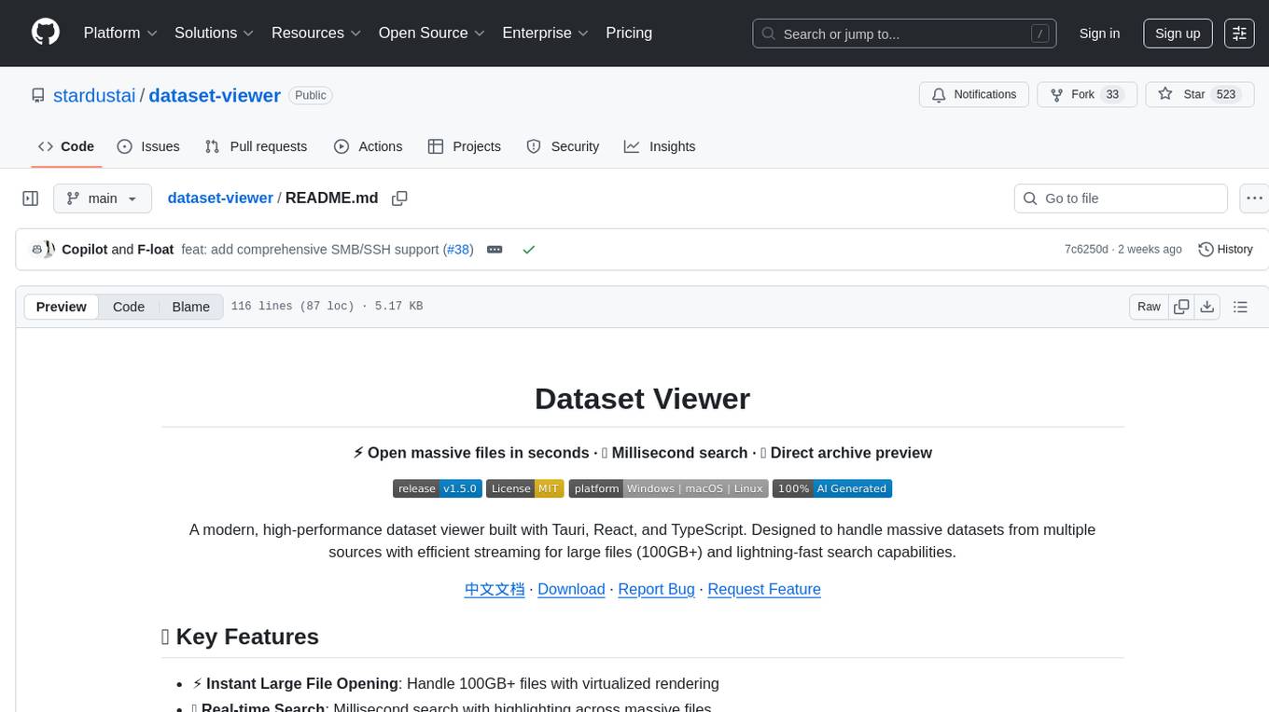Image resolution: width=1269 pixels, height=712 pixels.
Task: Switch to Code source view
Action: [x=129, y=307]
